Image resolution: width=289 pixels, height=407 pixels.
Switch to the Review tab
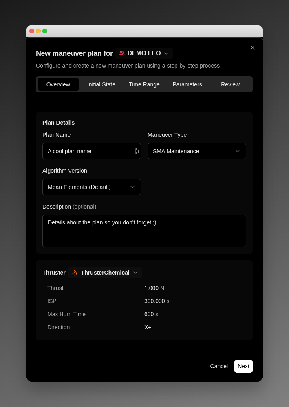230,84
